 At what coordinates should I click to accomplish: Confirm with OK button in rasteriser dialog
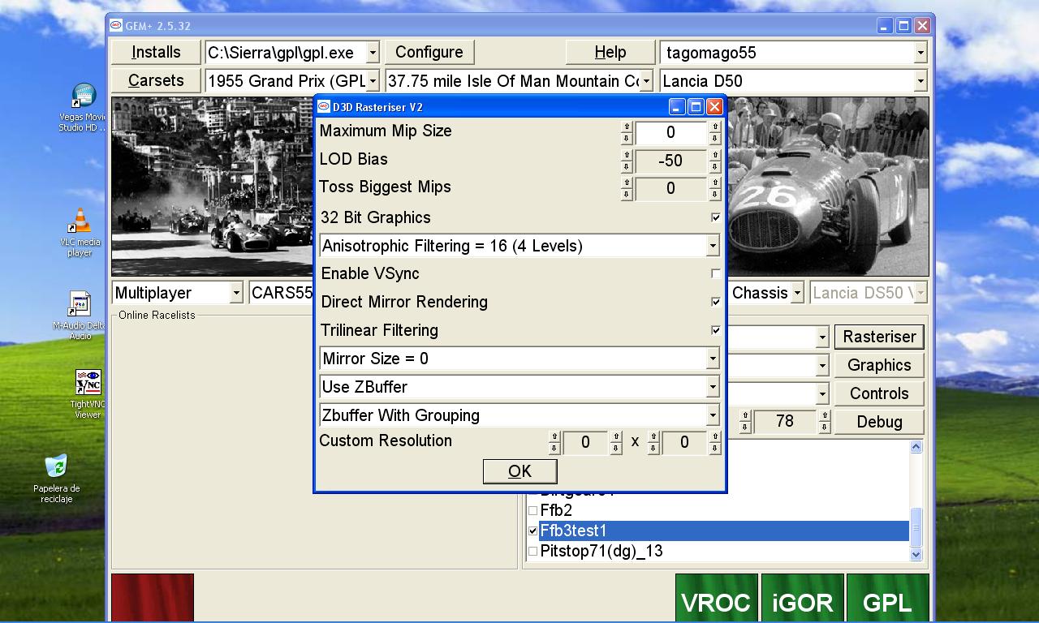(x=519, y=471)
